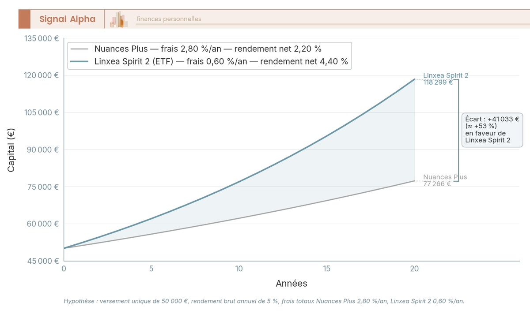
Task: Click the Hypothèse footnote text
Action: click(264, 301)
